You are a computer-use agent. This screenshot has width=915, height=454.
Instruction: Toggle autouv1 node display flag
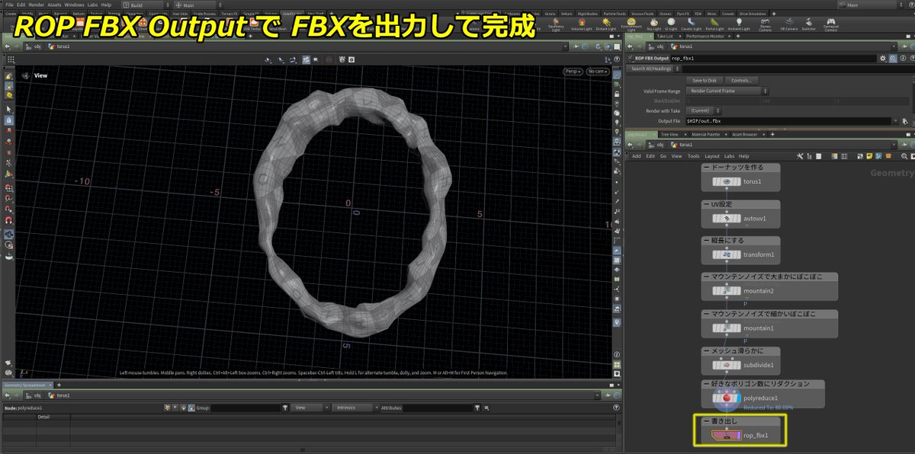click(740, 218)
